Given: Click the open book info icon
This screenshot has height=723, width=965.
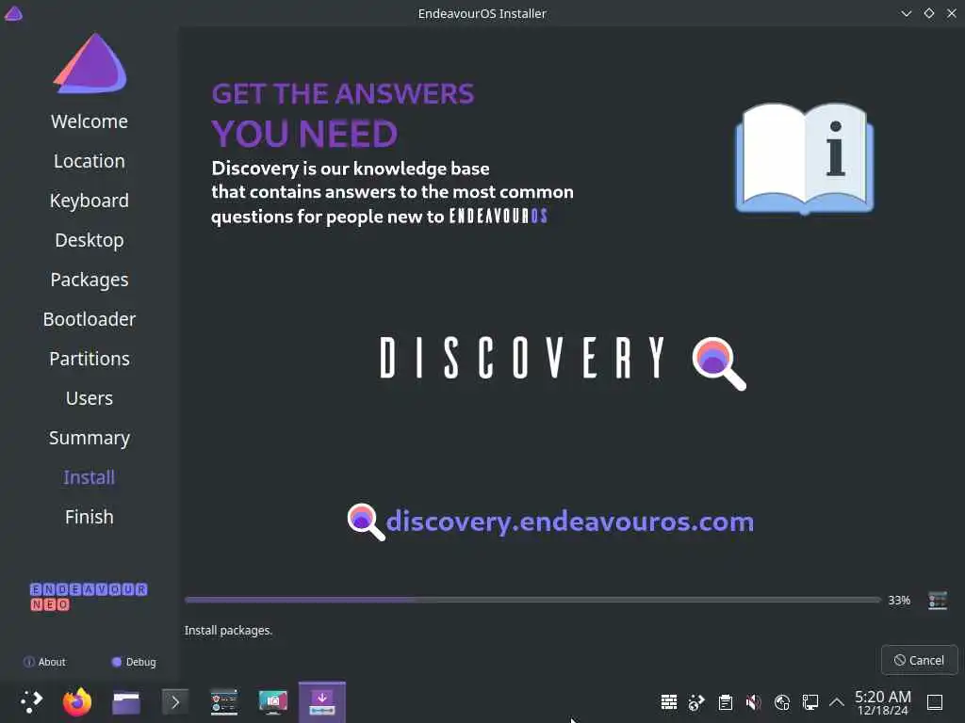Looking at the screenshot, I should point(805,158).
